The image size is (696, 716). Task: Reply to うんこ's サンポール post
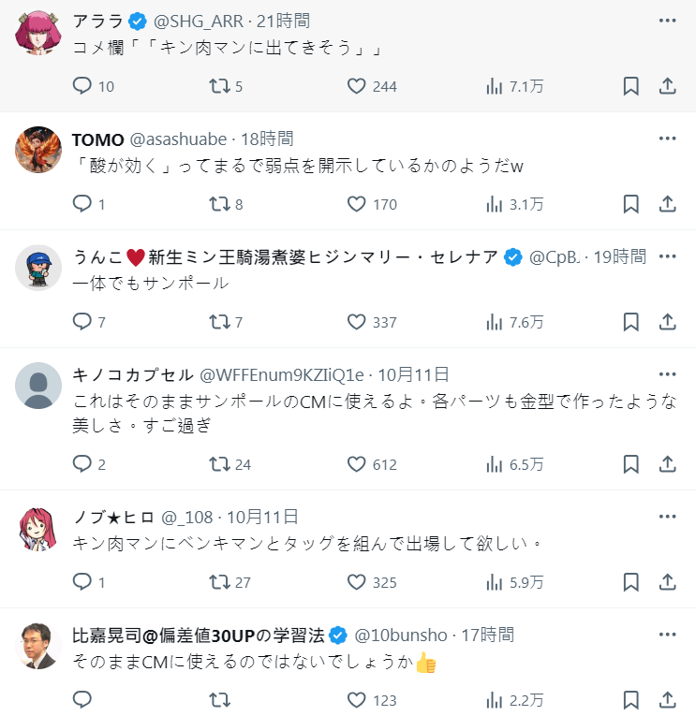point(82,322)
